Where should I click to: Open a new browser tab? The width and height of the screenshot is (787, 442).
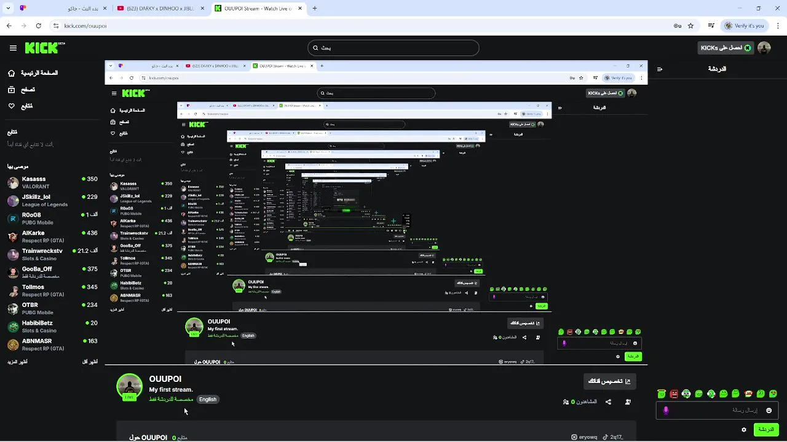coord(315,9)
